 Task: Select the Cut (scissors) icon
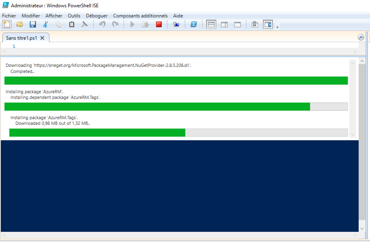pyautogui.click(x=45, y=24)
